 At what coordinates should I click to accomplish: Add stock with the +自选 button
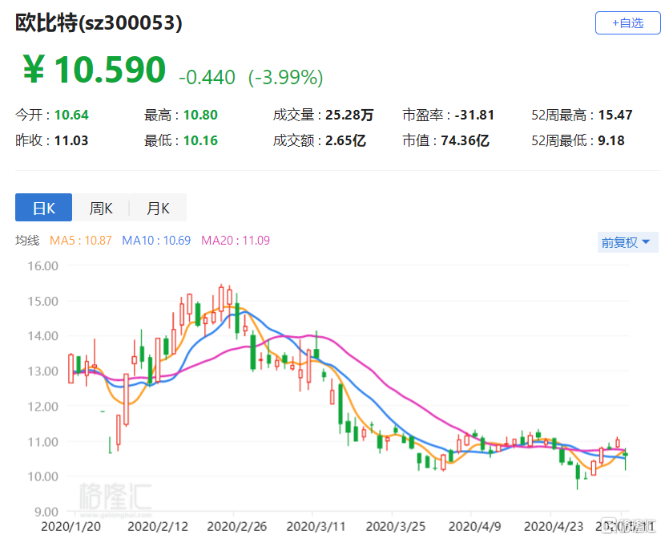pos(627,22)
